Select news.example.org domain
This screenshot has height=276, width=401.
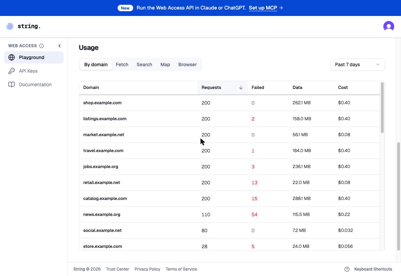(x=102, y=215)
